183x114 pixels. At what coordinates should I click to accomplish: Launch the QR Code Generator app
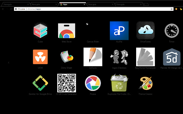tap(67, 83)
